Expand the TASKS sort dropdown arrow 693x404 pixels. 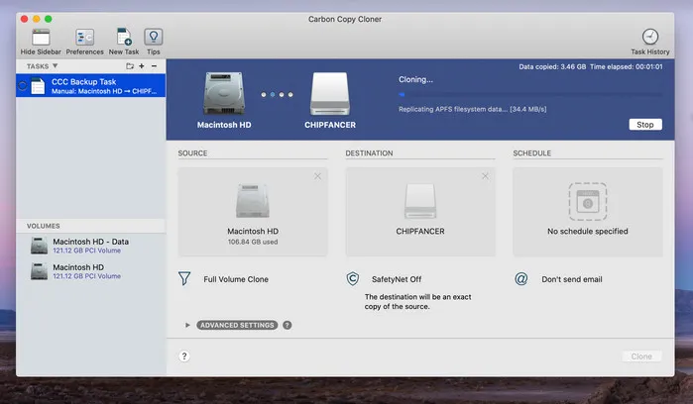pyautogui.click(x=56, y=65)
